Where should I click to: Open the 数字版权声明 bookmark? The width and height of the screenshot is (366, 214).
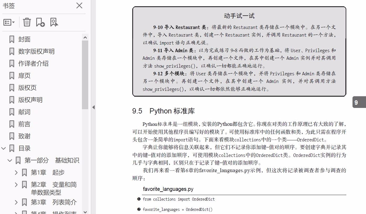[36, 52]
